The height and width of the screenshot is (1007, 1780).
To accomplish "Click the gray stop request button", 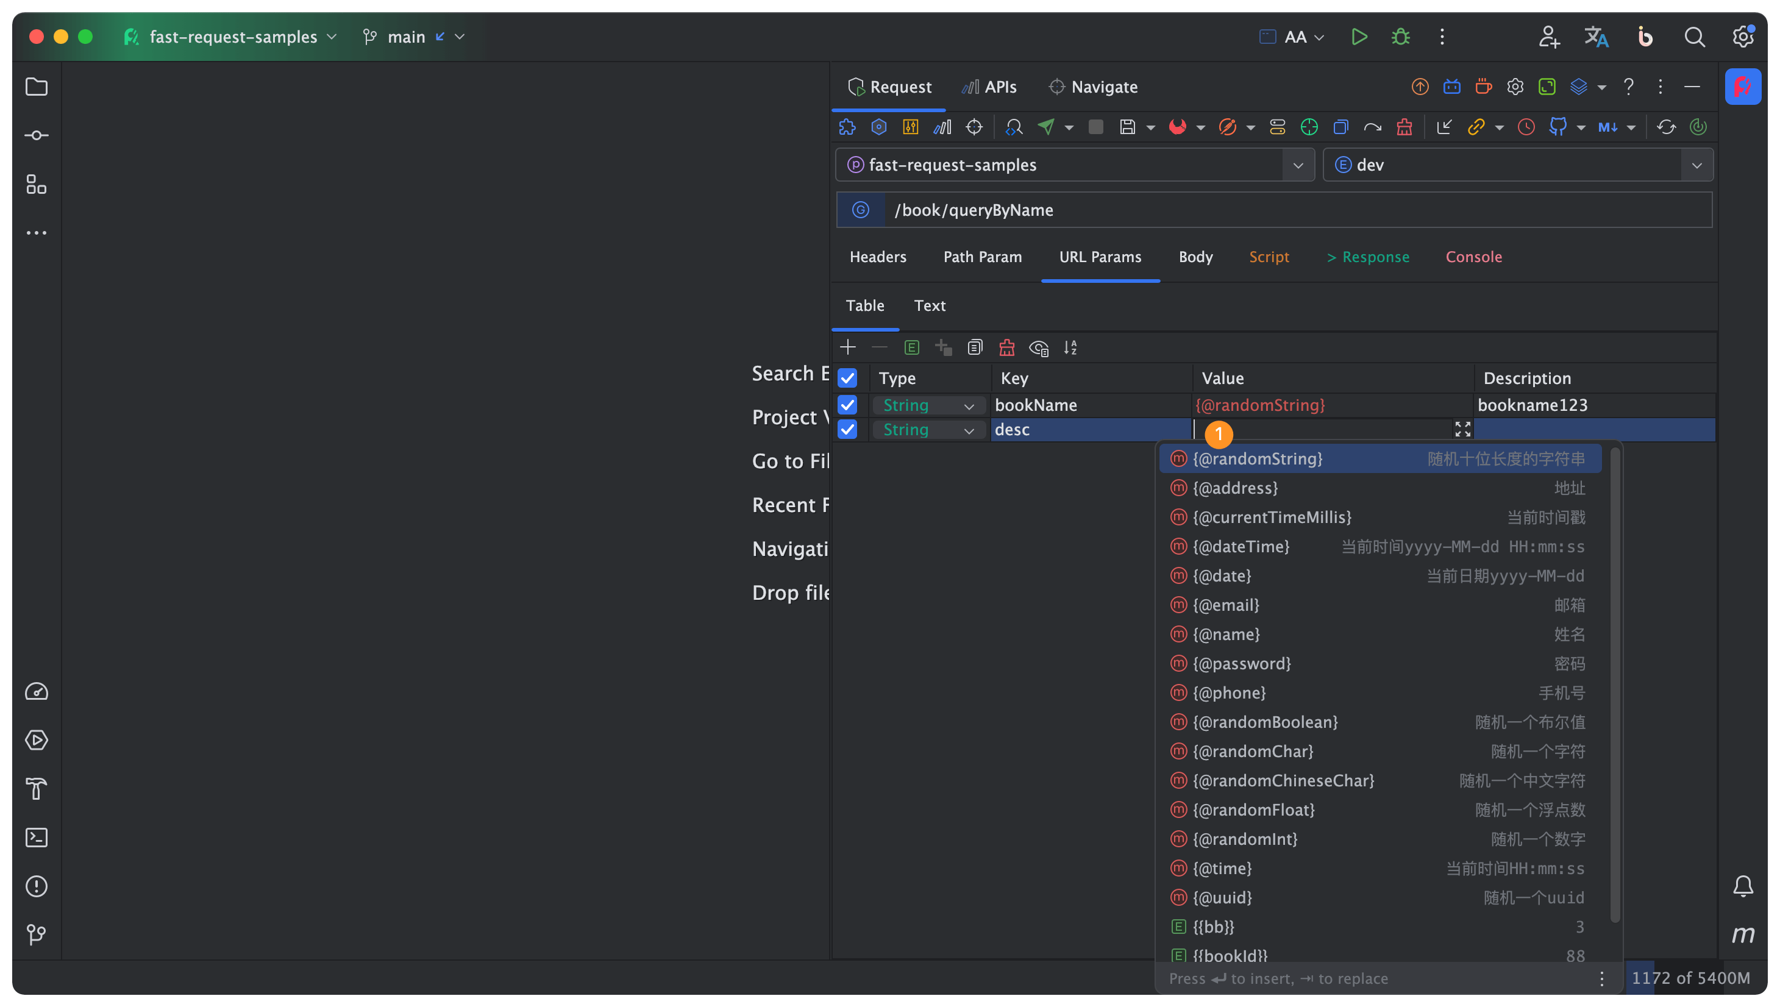I will coord(1095,127).
